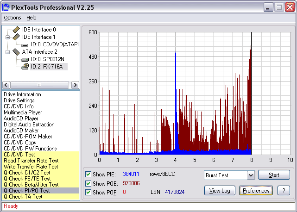Open the Burst Test dropdown
The image size is (297, 212).
[x=251, y=175]
